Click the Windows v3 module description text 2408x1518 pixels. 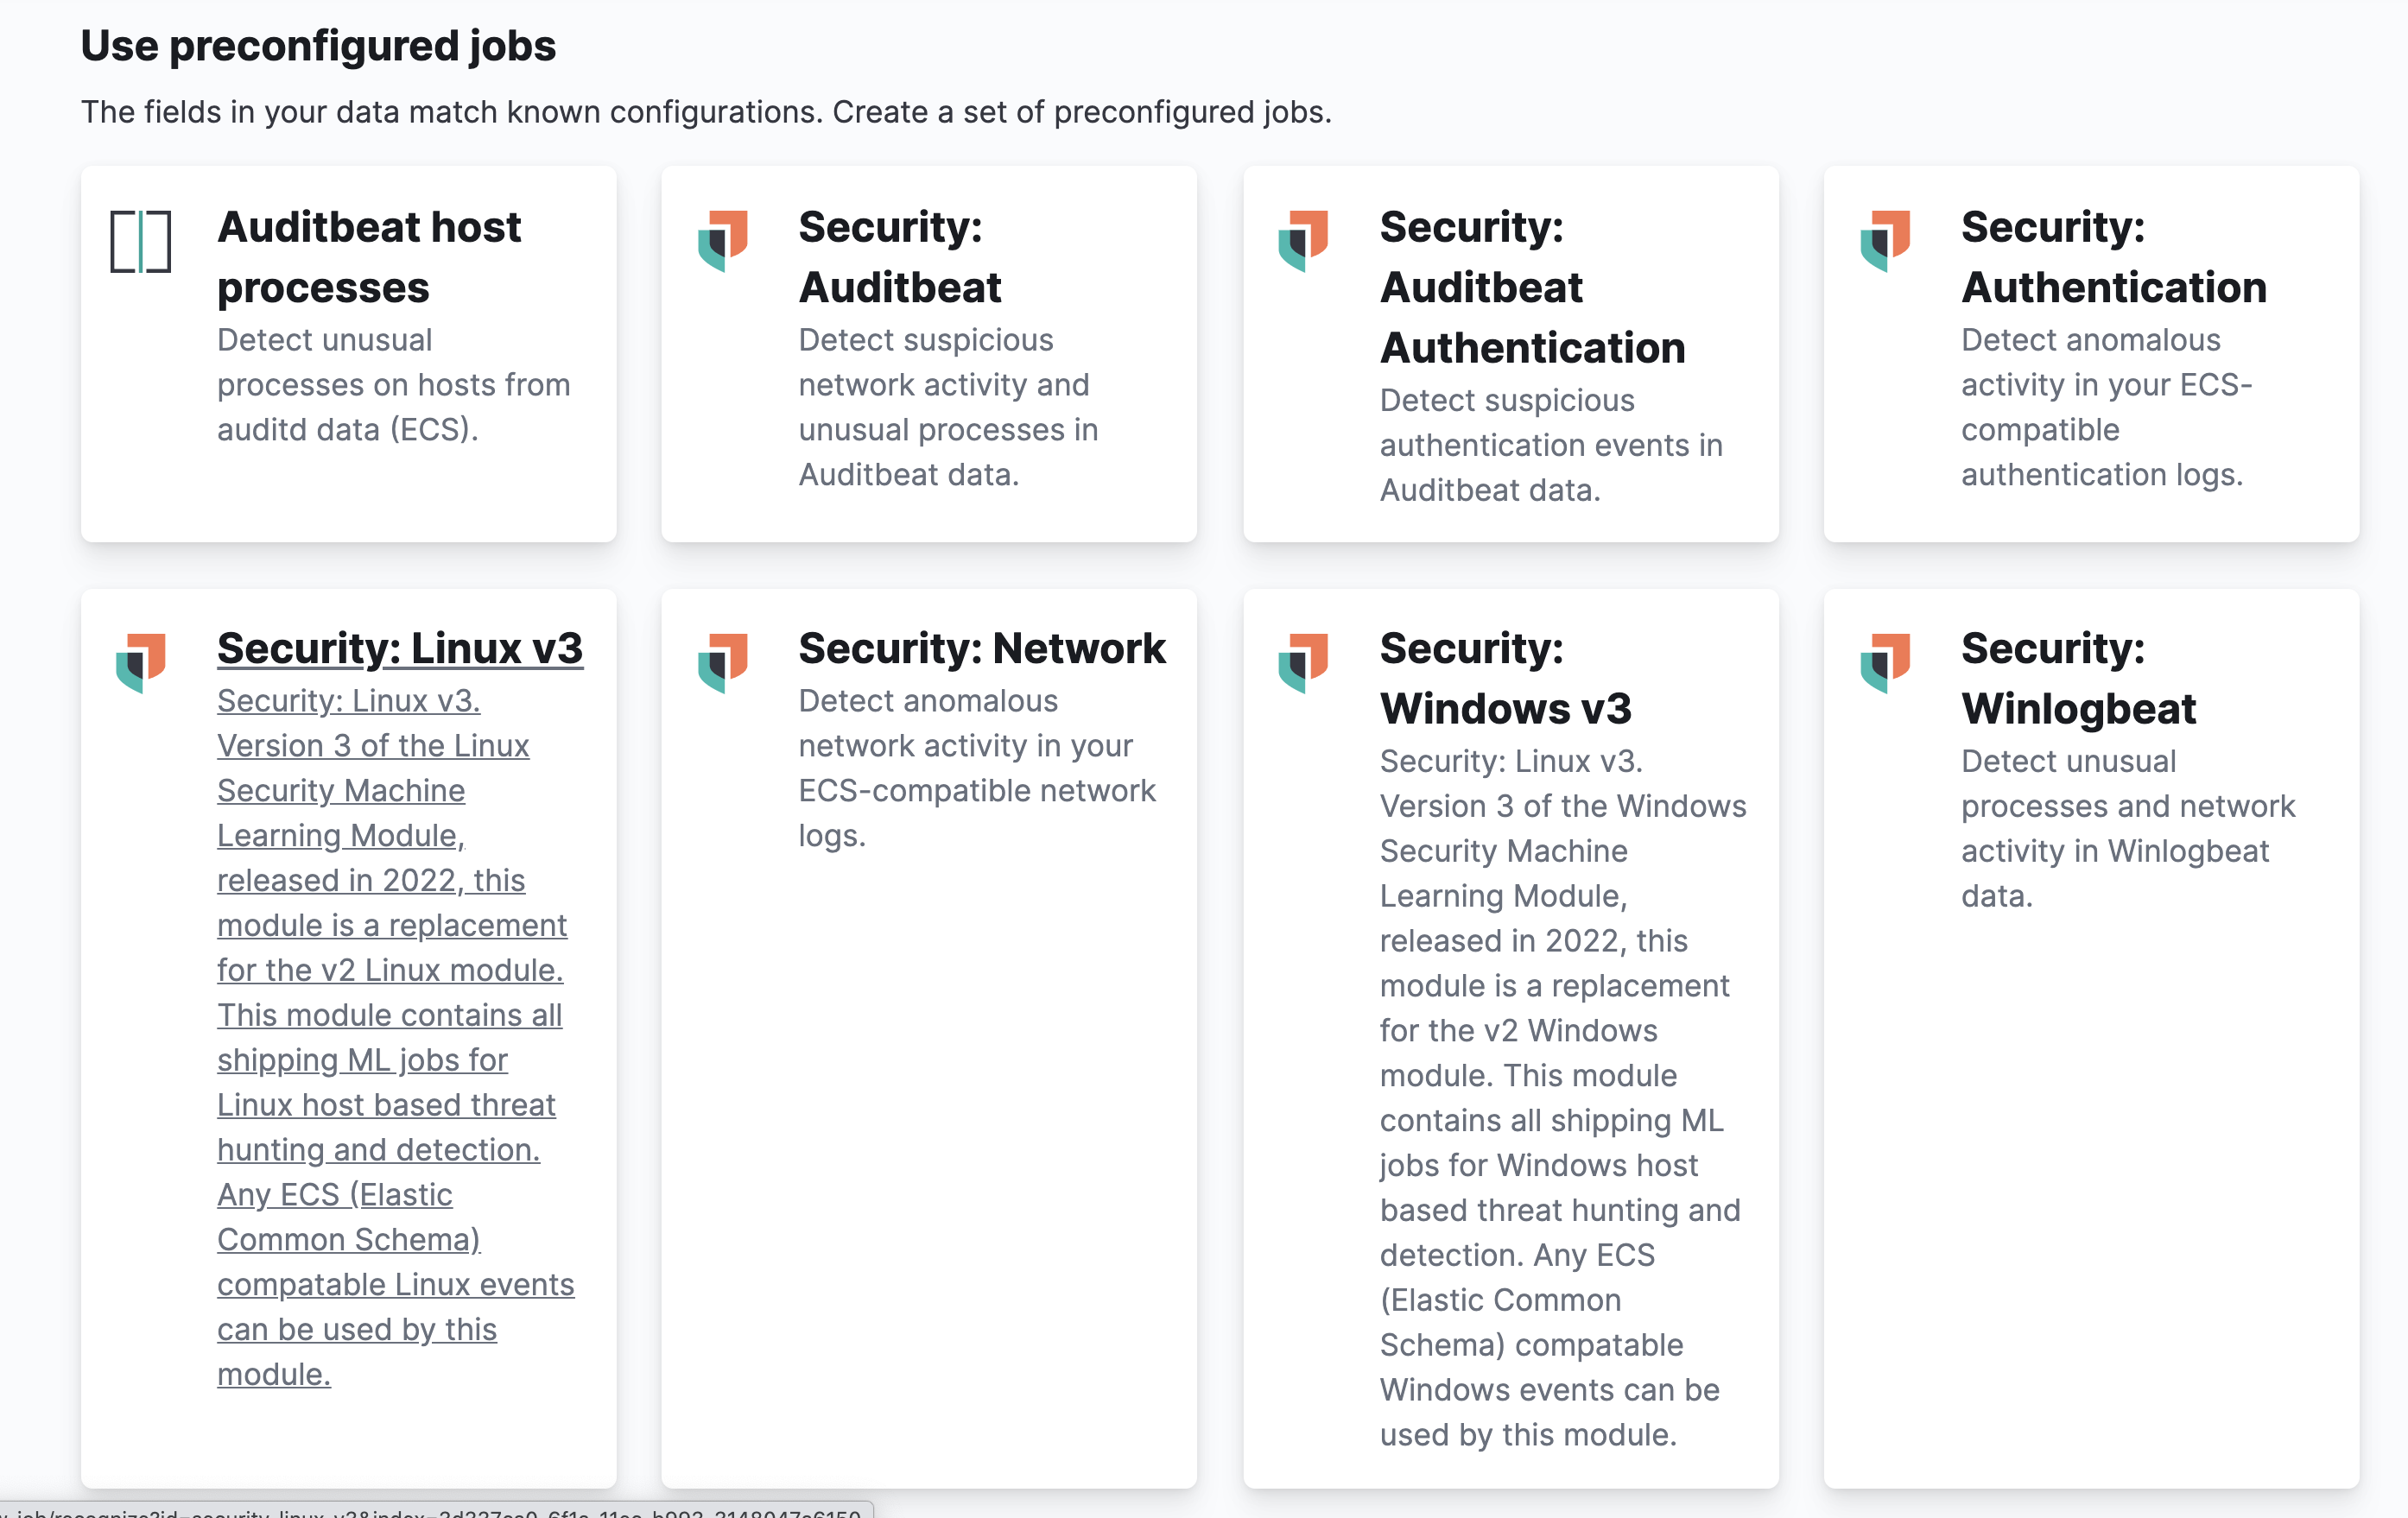(1560, 1097)
